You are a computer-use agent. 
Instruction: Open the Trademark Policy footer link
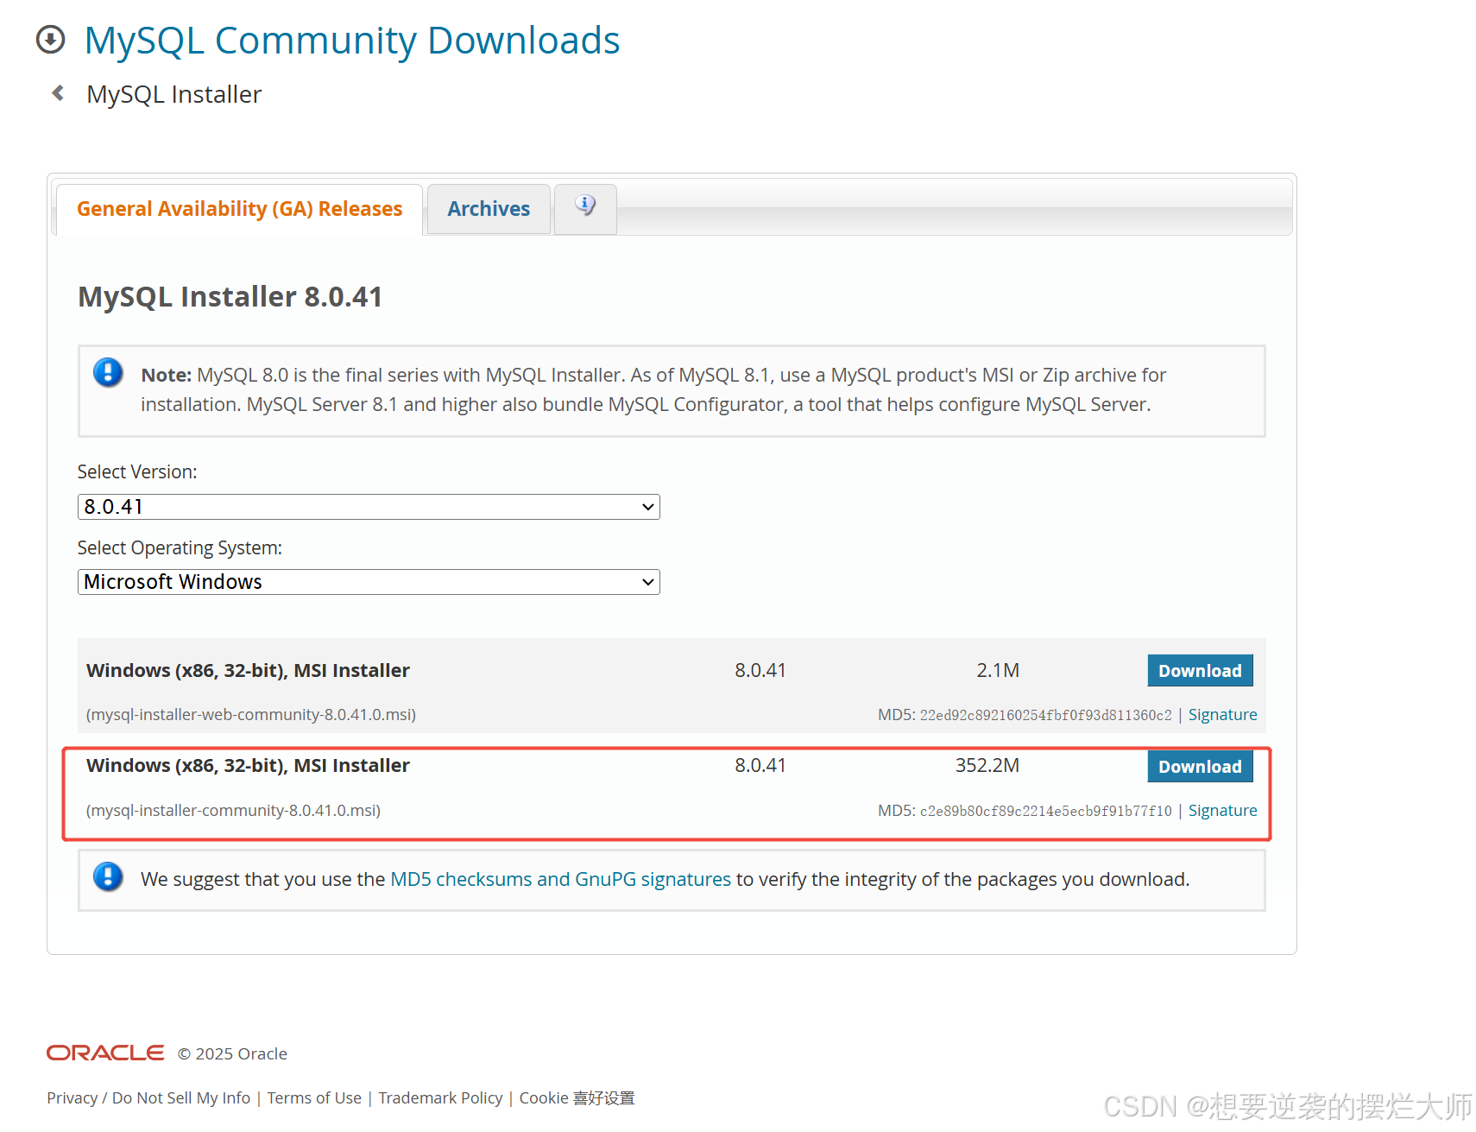(x=440, y=1097)
